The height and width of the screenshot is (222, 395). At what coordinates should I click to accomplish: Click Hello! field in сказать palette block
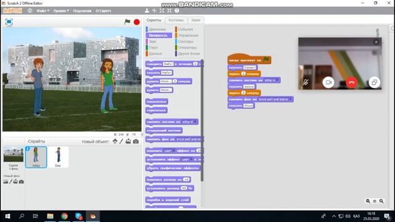[x=167, y=73]
